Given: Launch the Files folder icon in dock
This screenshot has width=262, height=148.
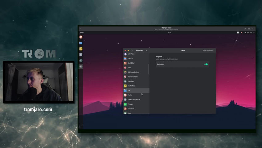Looking at the screenshot, I should point(81,43).
